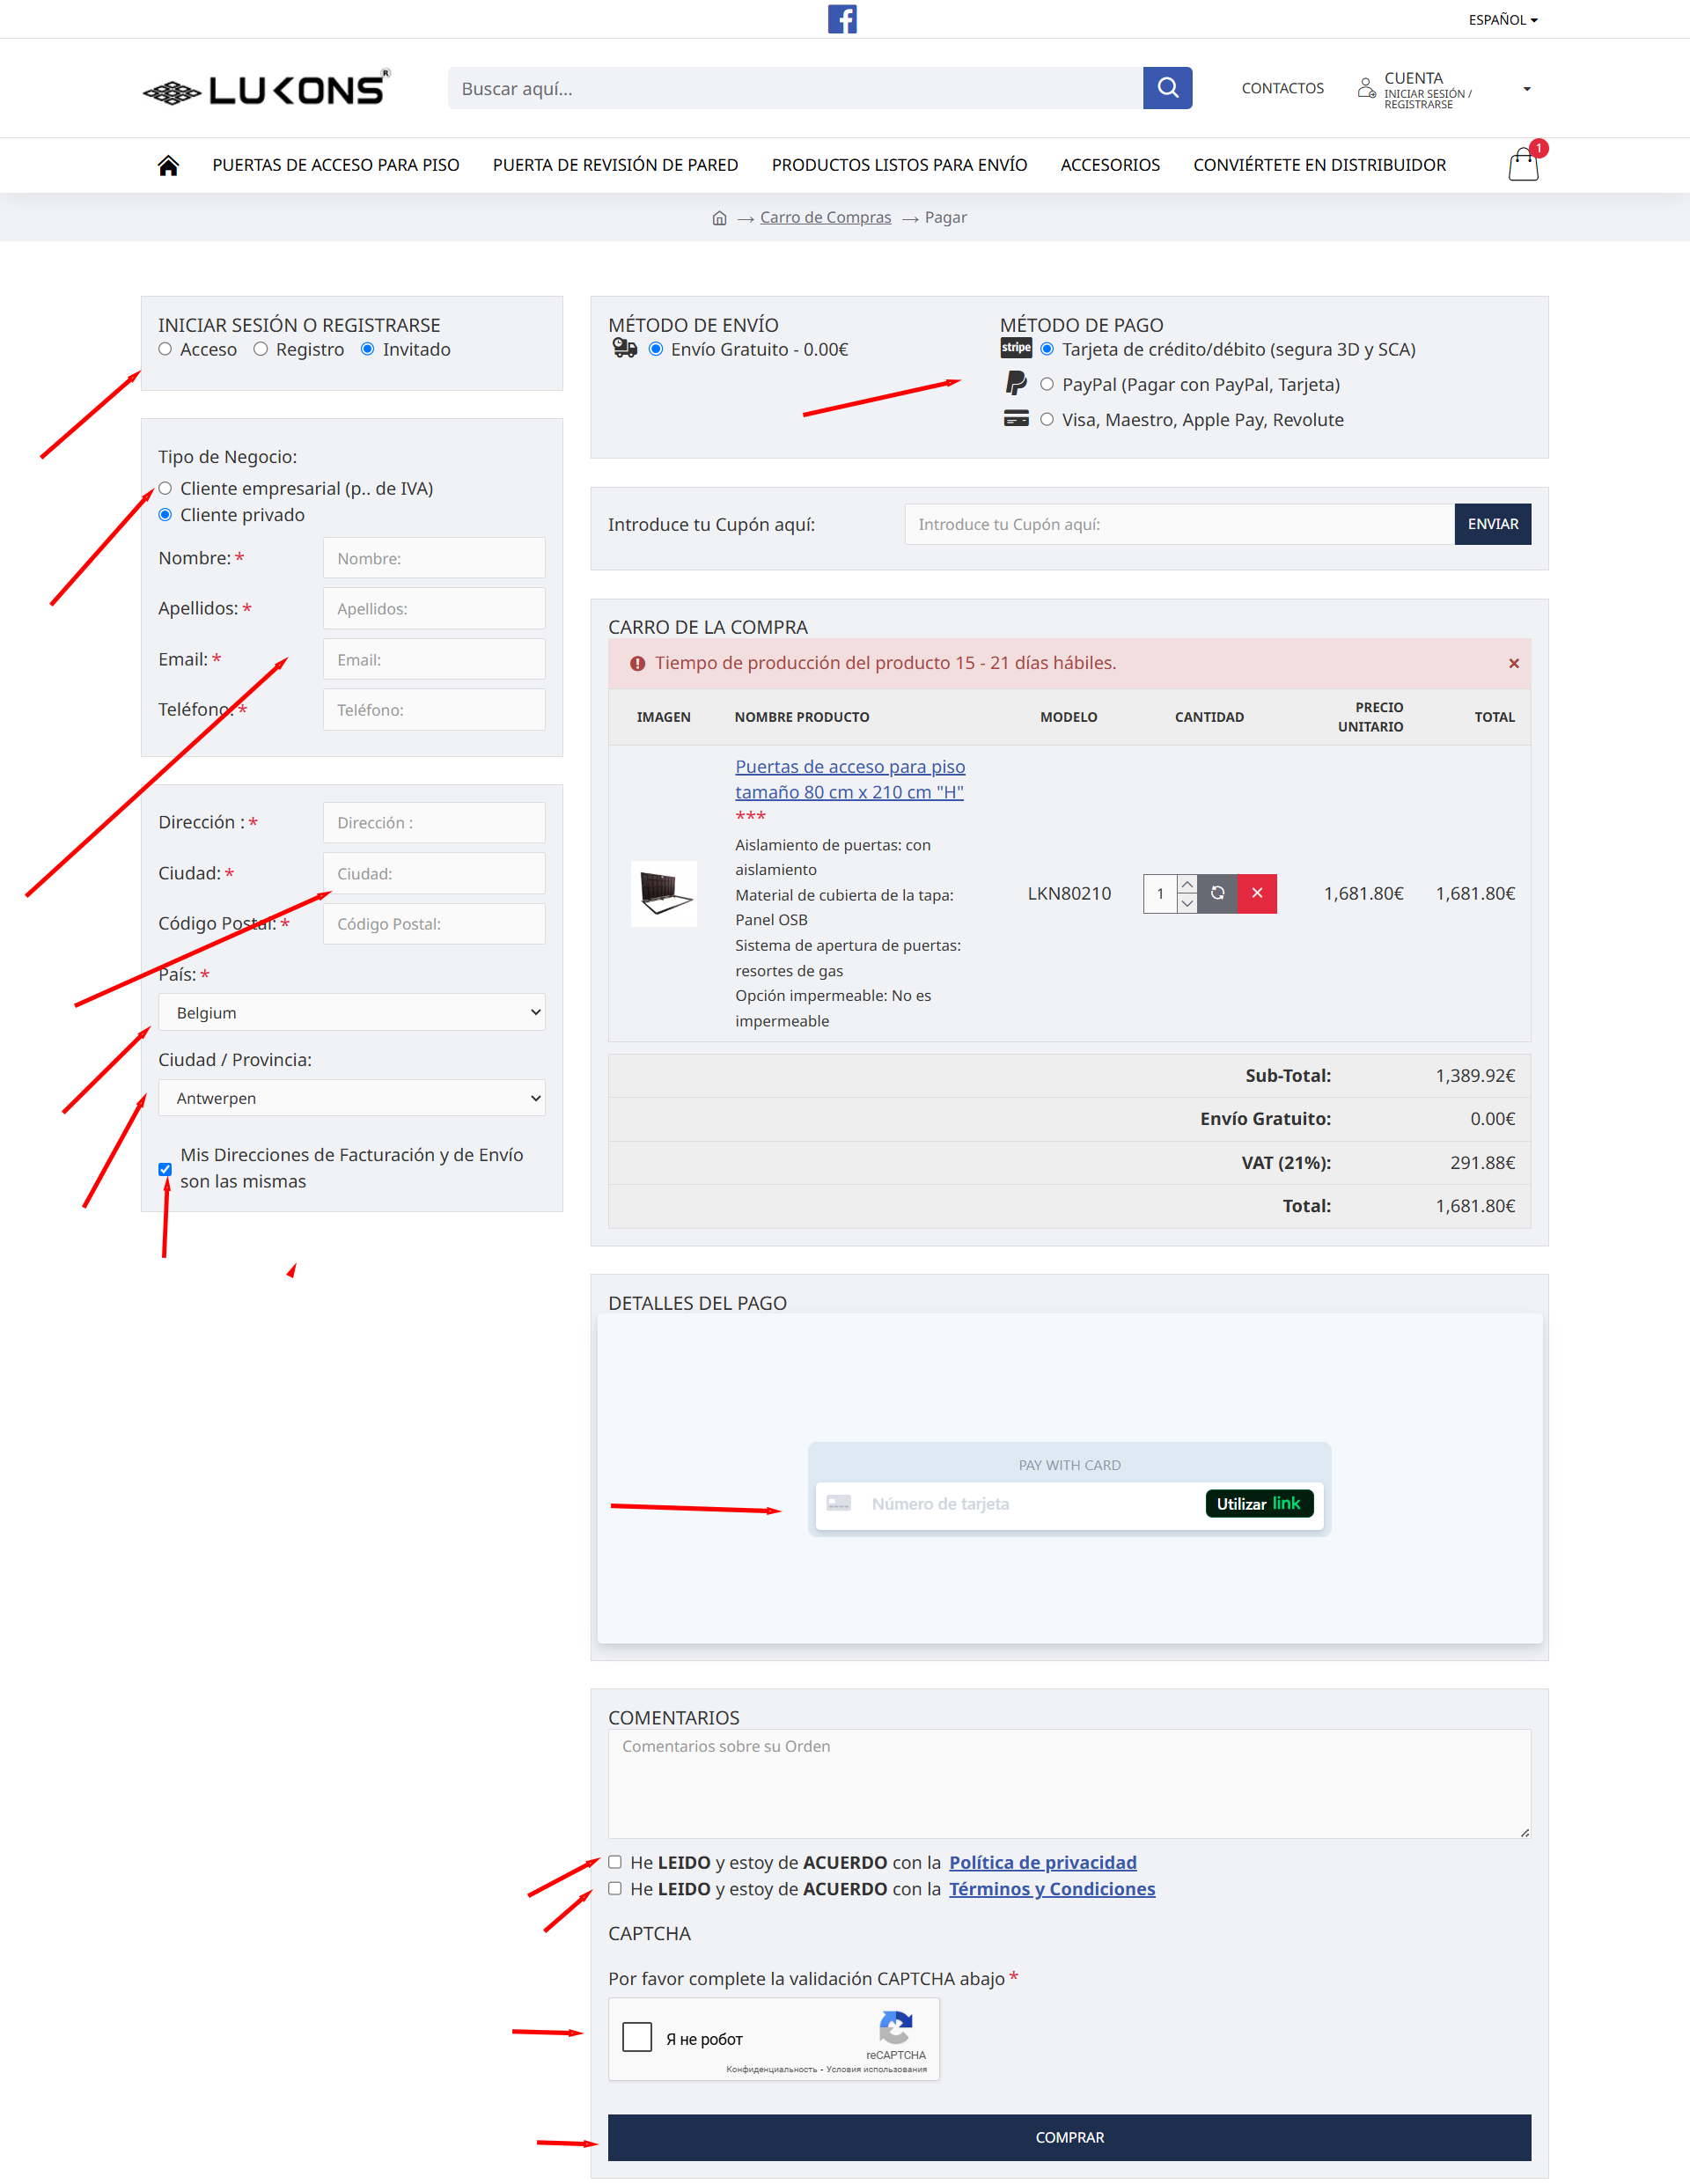This screenshot has height=2184, width=1690.
Task: Click the quantity value field
Action: 1160,893
